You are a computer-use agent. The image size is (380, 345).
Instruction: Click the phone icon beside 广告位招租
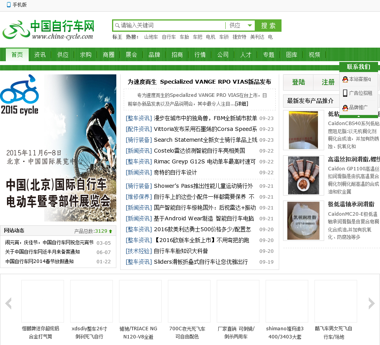pos(345,93)
